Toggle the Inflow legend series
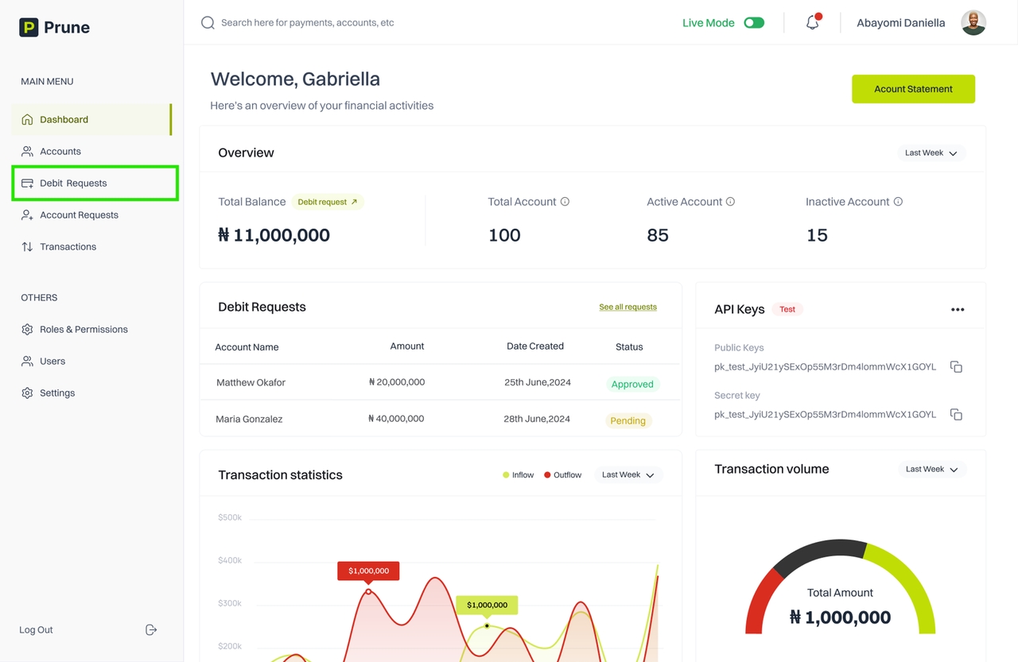Image resolution: width=1018 pixels, height=662 pixels. point(518,475)
